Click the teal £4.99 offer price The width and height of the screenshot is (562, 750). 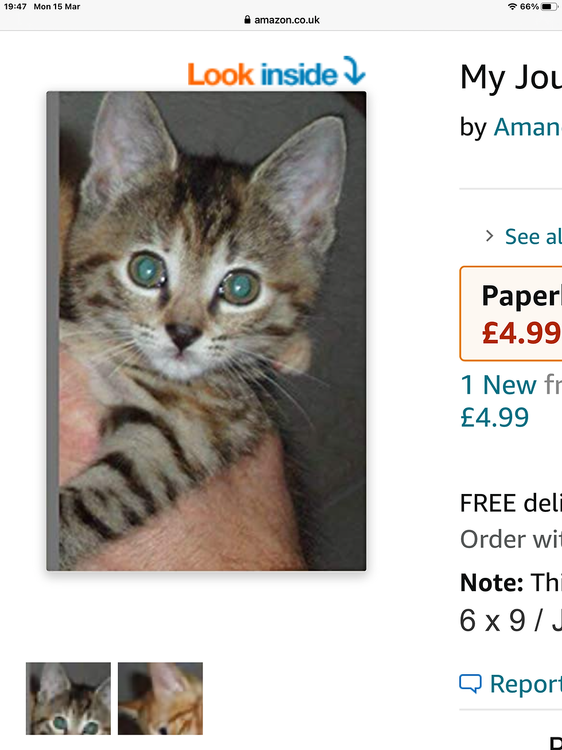tap(494, 417)
